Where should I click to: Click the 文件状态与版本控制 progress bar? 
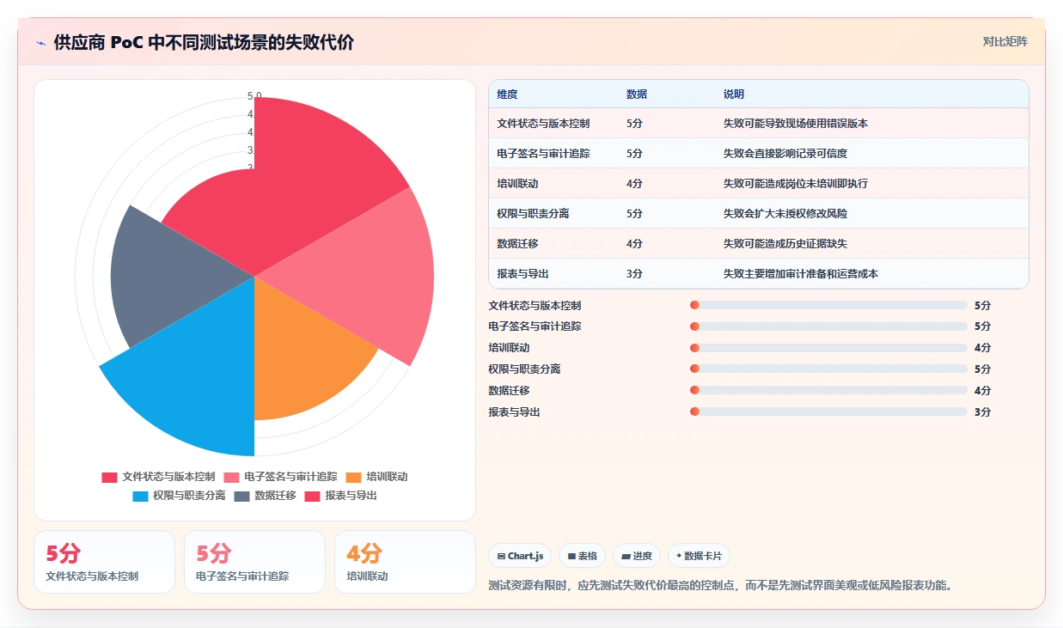pos(828,305)
